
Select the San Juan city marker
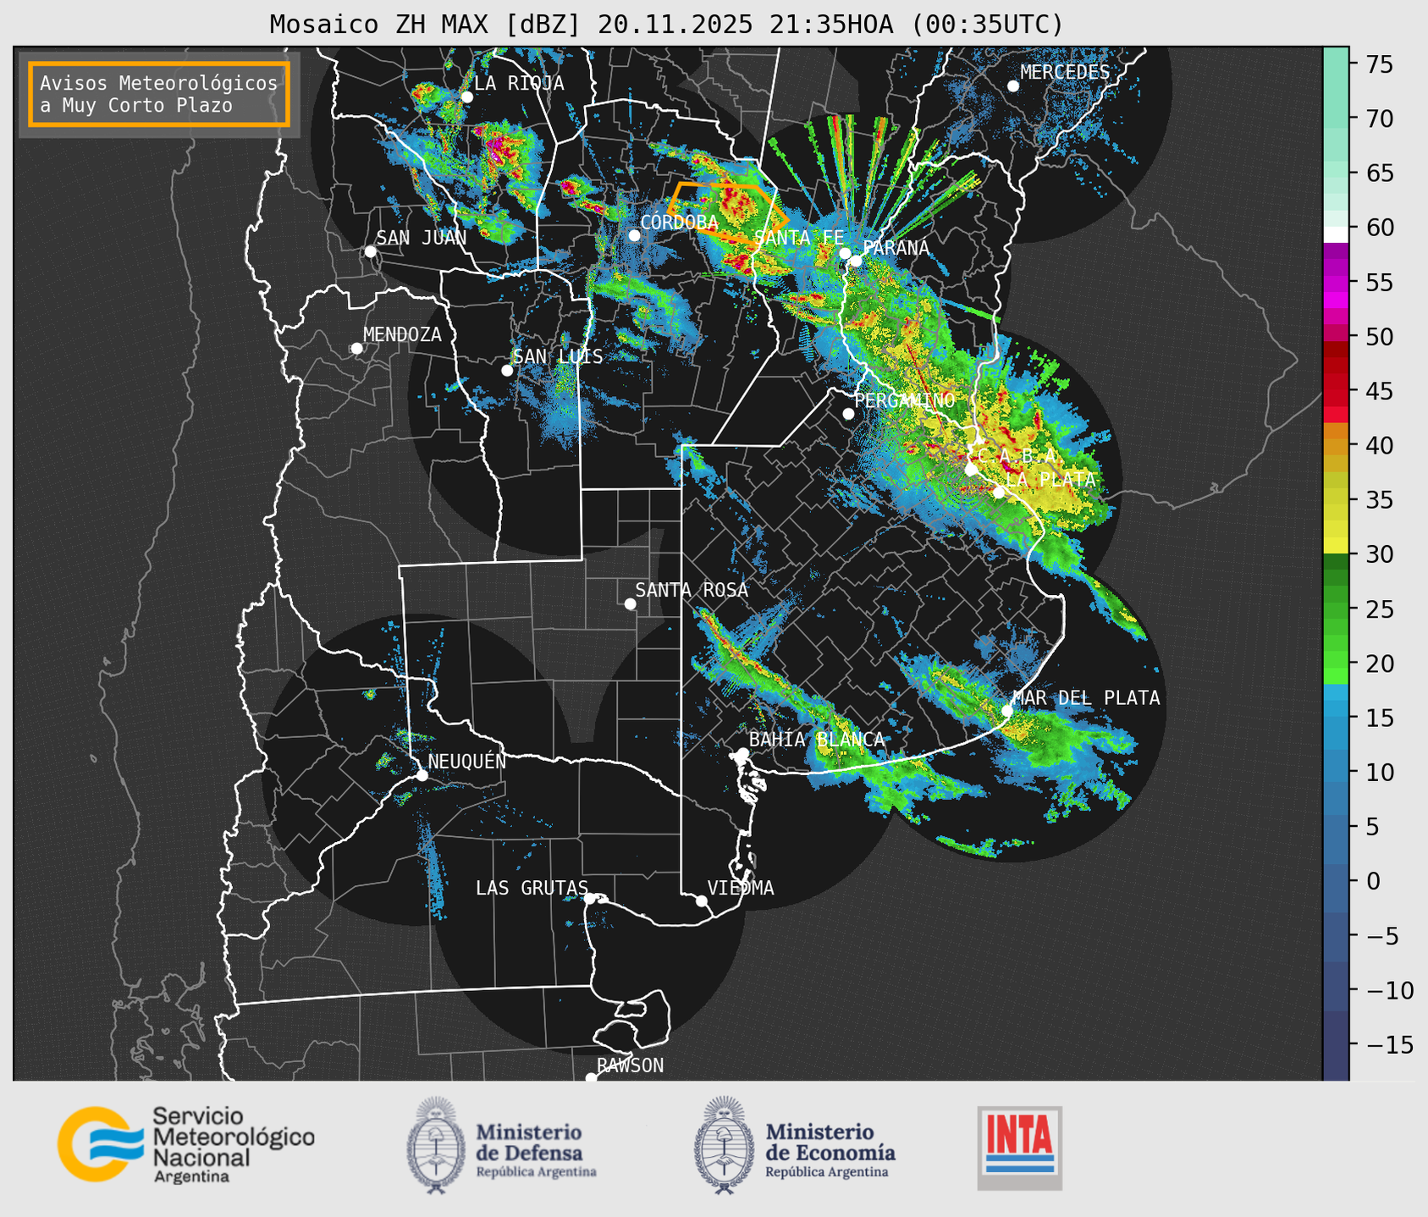pos(370,251)
